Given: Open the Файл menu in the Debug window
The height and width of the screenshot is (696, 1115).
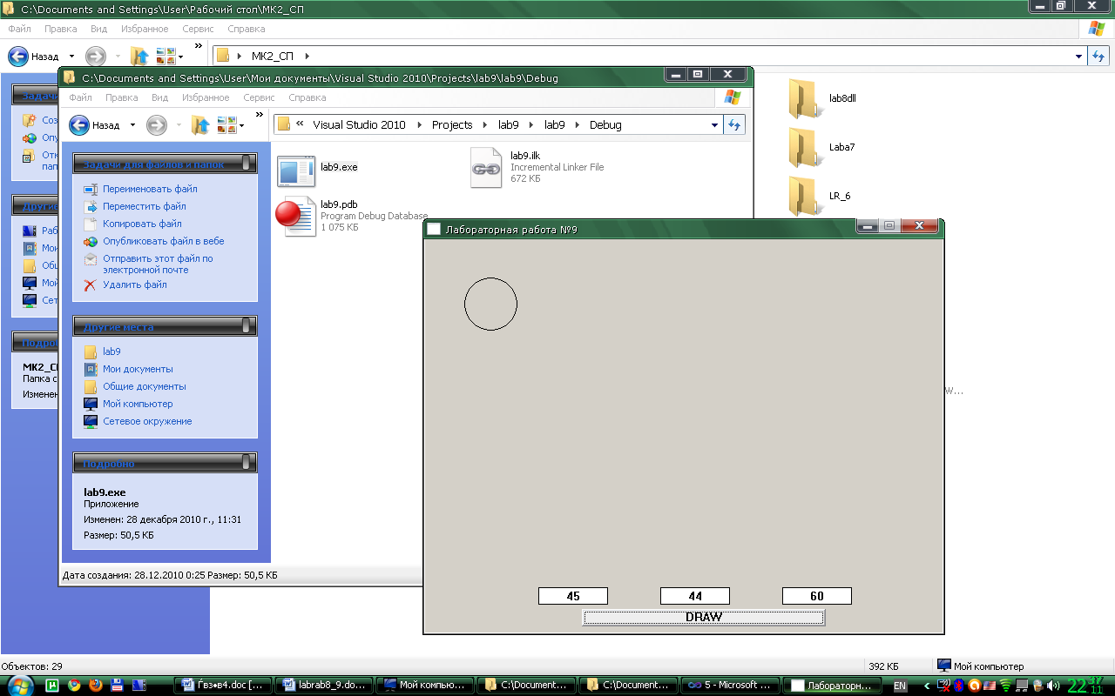Looking at the screenshot, I should click(x=80, y=98).
